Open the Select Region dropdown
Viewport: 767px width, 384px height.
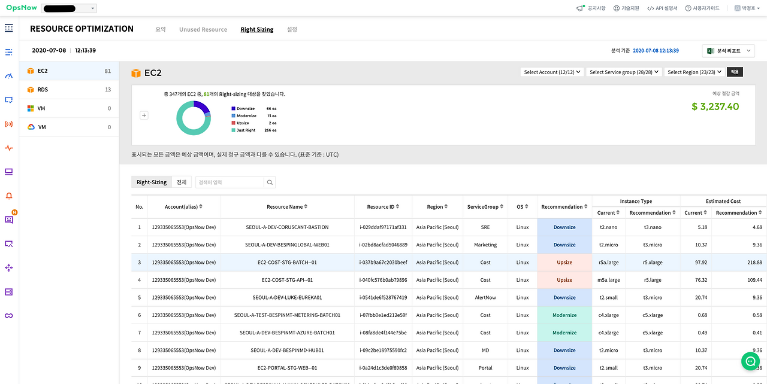694,72
